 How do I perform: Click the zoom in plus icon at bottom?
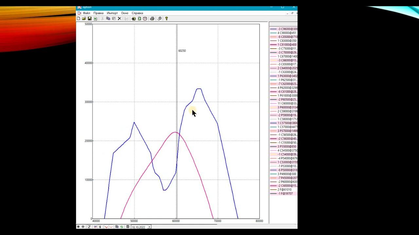(x=78, y=227)
